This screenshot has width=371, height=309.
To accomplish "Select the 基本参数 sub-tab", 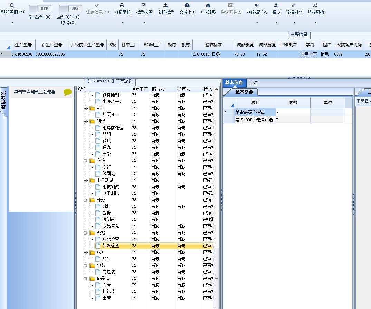I will point(244,92).
